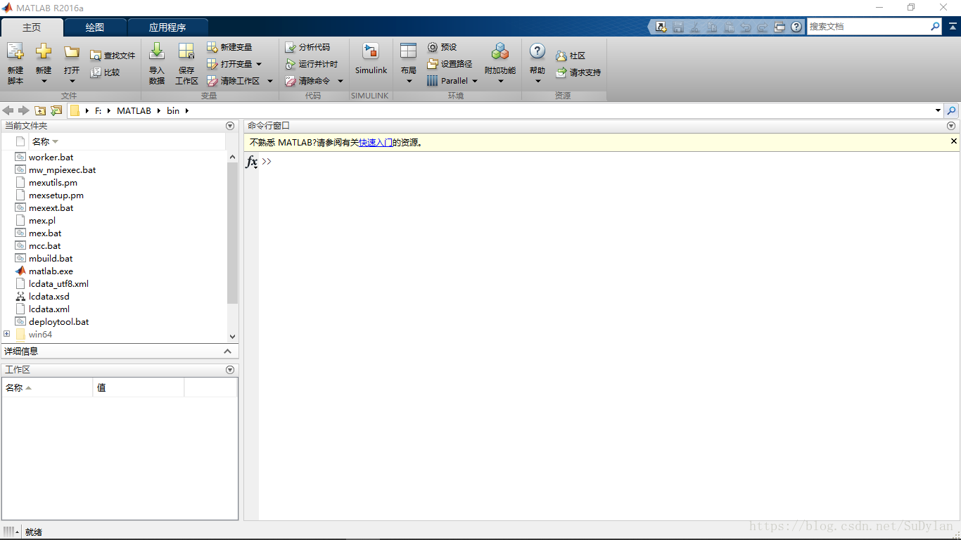Click Compare (比较) in file section
961x540 pixels.
[x=105, y=72]
